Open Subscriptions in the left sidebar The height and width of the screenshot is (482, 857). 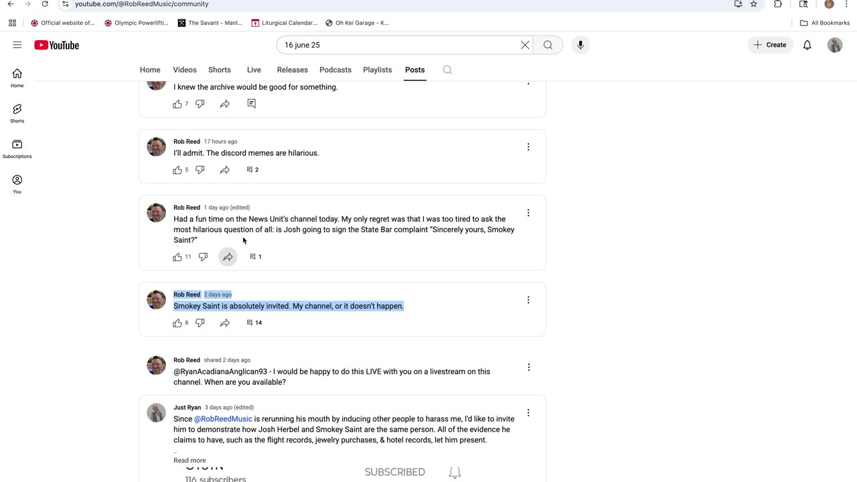[17, 149]
